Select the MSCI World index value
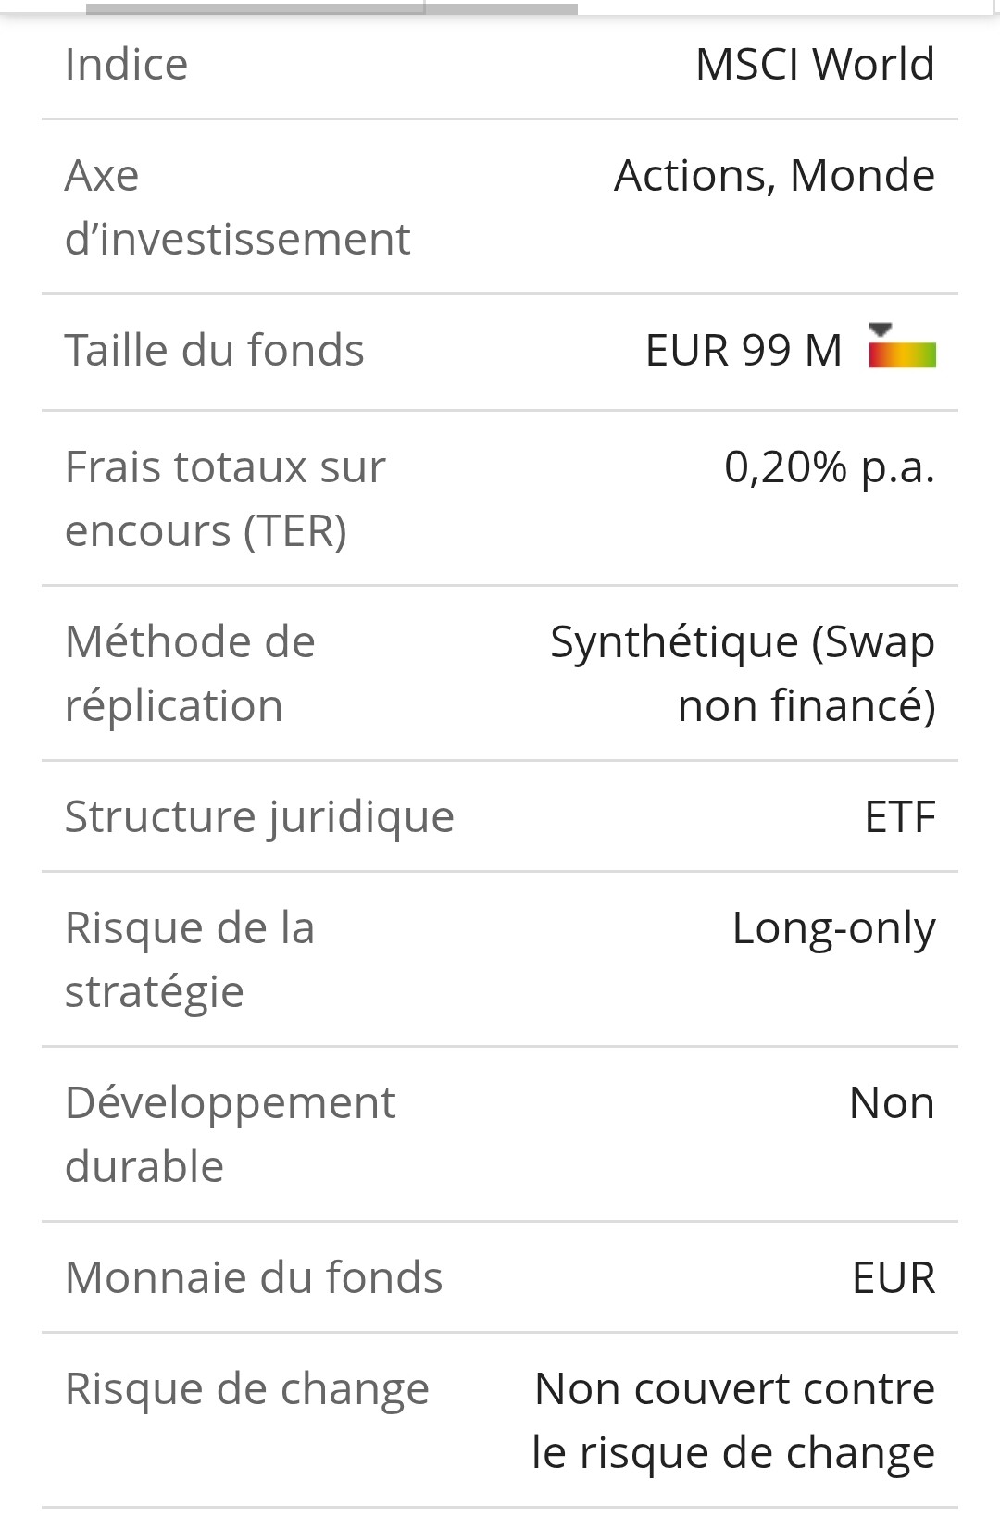 (x=815, y=64)
